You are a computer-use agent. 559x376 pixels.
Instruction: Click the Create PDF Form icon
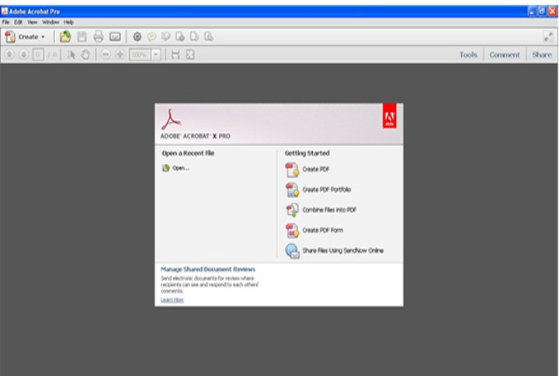pyautogui.click(x=293, y=231)
